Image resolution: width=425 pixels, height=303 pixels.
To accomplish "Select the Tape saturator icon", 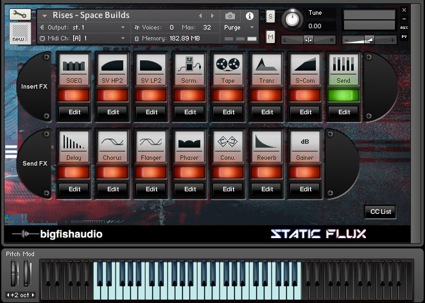I will (228, 65).
